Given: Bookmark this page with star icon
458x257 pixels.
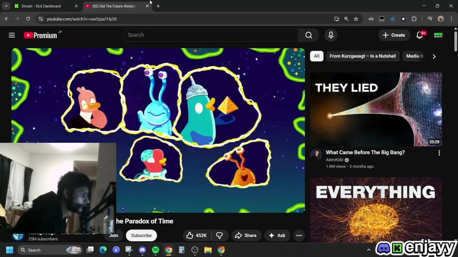Looking at the screenshot, I should pyautogui.click(x=356, y=19).
